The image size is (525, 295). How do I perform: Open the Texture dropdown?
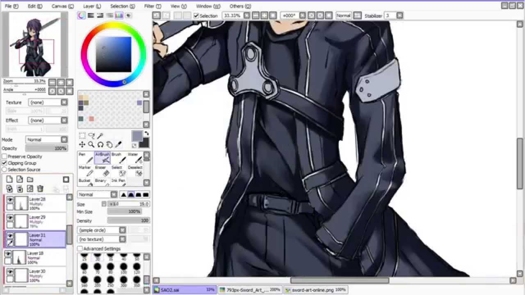point(48,102)
